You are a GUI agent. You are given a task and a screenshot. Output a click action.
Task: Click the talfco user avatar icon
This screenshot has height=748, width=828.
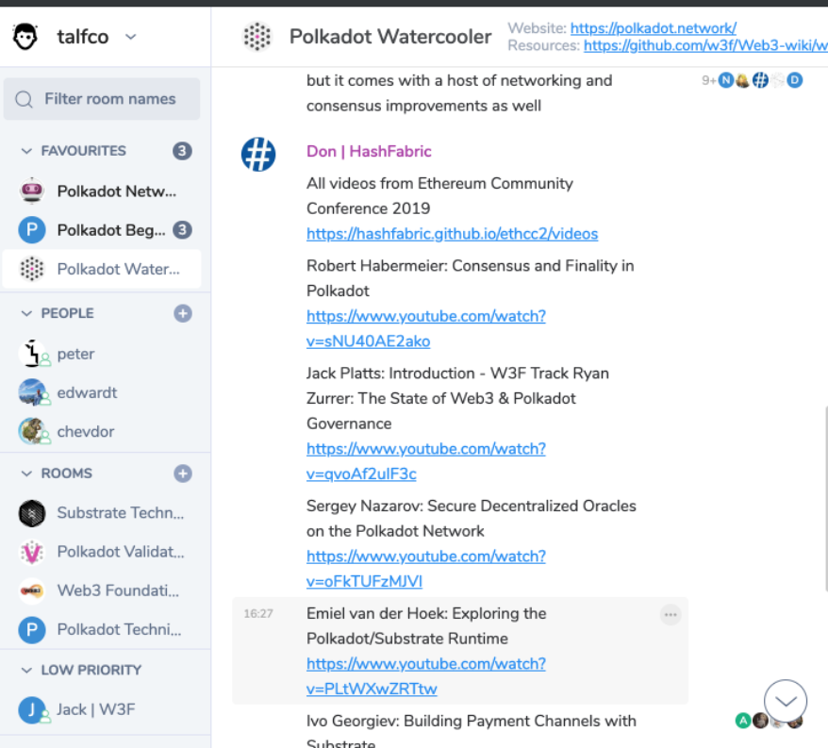[25, 37]
